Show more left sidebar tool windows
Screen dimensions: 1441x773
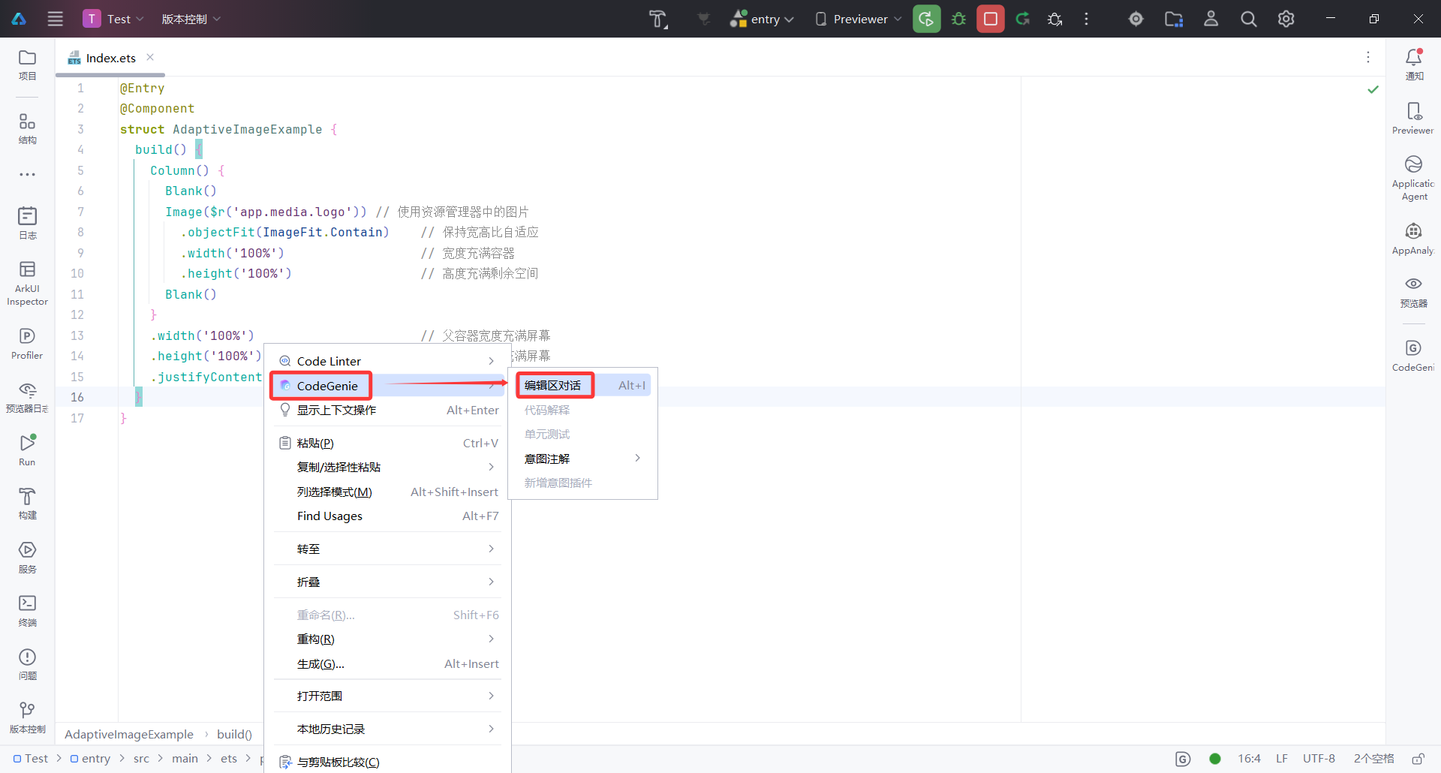28,174
